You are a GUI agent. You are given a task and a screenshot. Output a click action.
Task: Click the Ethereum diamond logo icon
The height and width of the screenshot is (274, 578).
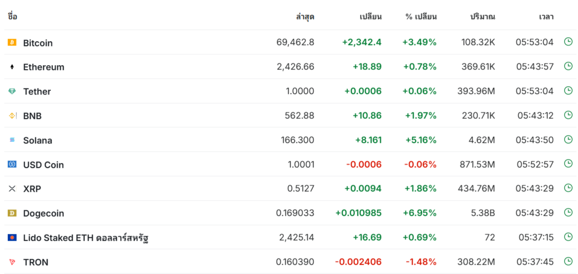click(12, 67)
